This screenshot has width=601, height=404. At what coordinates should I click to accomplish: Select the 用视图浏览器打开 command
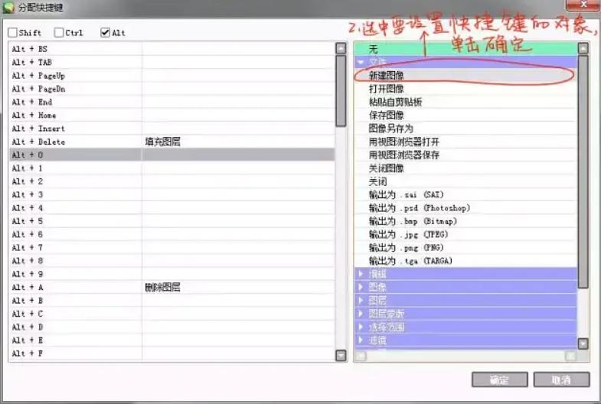click(465, 142)
